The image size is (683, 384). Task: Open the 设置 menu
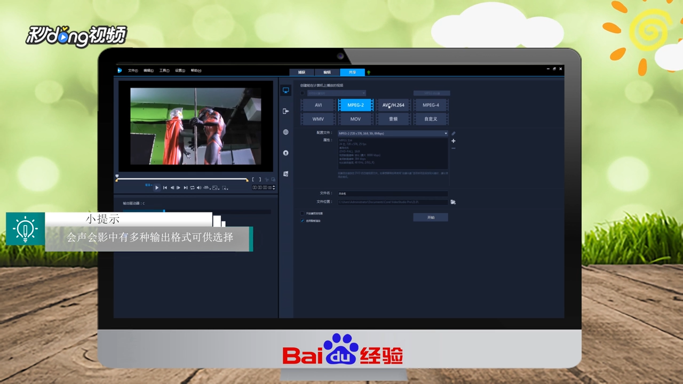(x=180, y=70)
